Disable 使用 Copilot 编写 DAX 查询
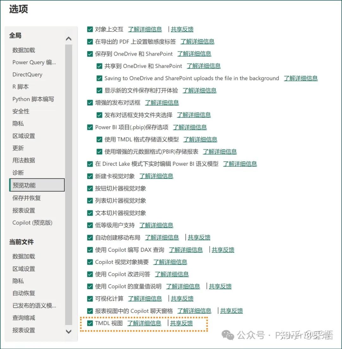342x349 pixels. point(90,250)
